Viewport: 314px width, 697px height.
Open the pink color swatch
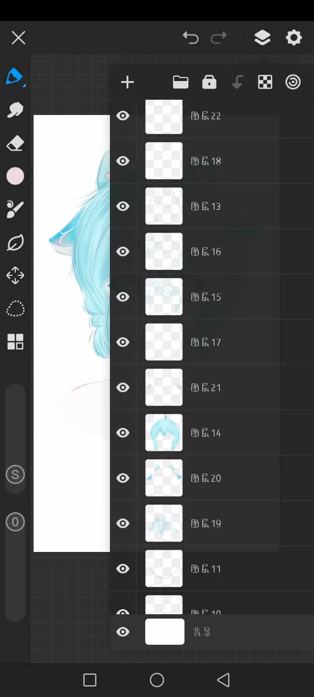pyautogui.click(x=15, y=176)
